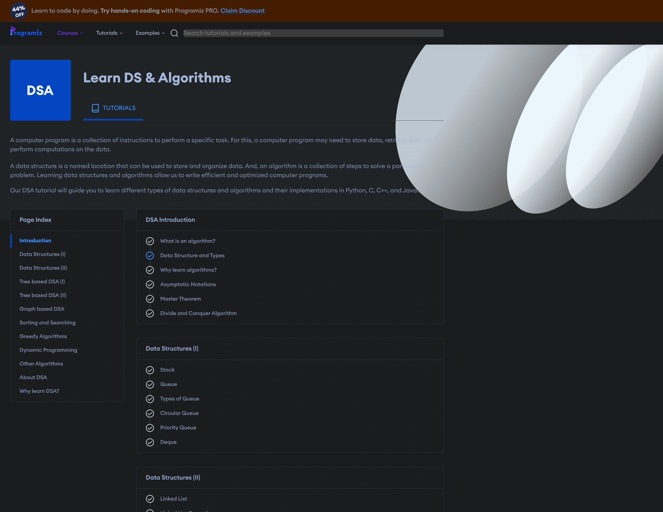Go to Graph based DSA section
This screenshot has width=663, height=512.
[x=42, y=309]
